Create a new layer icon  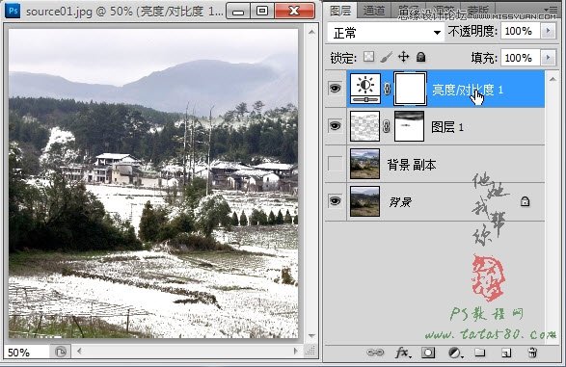tap(506, 353)
